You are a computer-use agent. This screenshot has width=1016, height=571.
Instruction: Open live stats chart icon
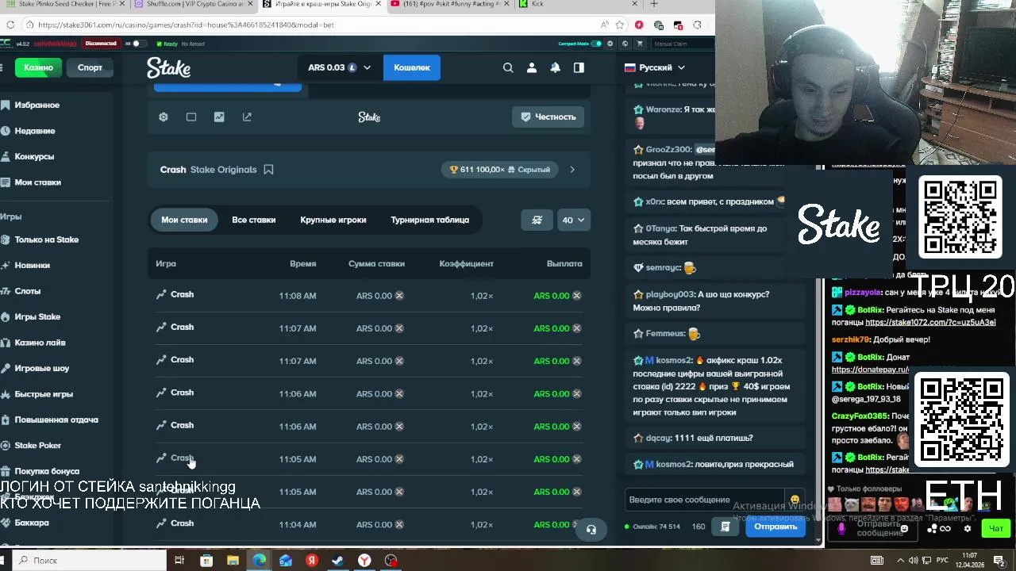[x=219, y=117]
